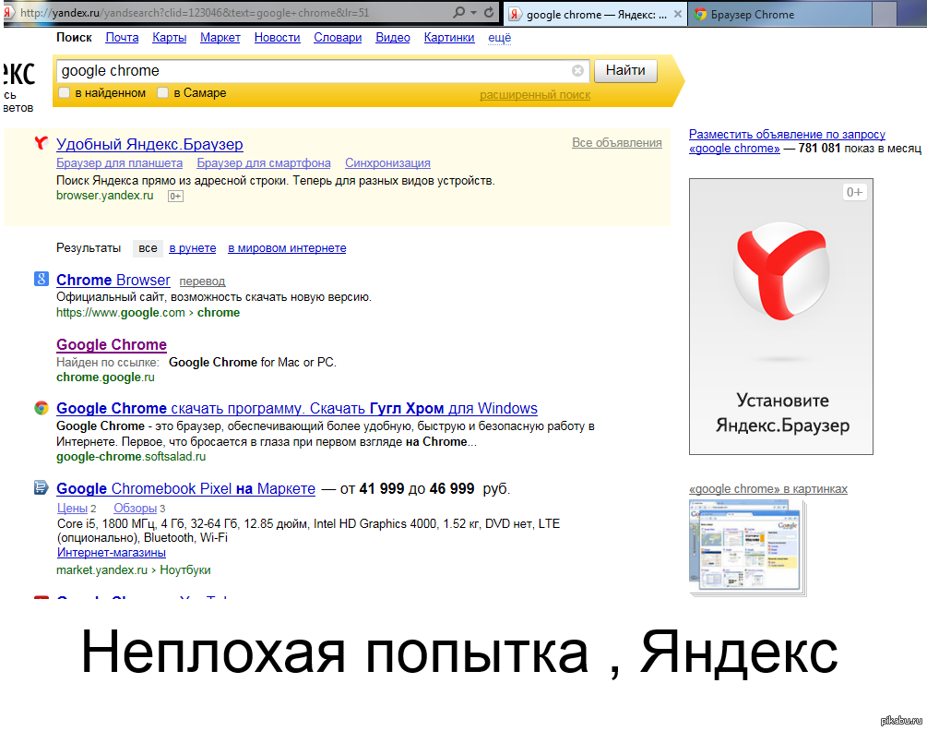Open the Цены link

[x=72, y=508]
